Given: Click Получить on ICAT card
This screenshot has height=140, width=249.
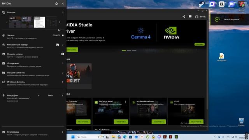Looking at the screenshot, I should (x=196, y=122).
